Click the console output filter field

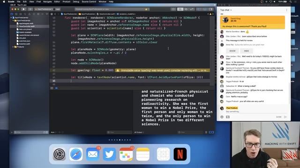pos(190,132)
